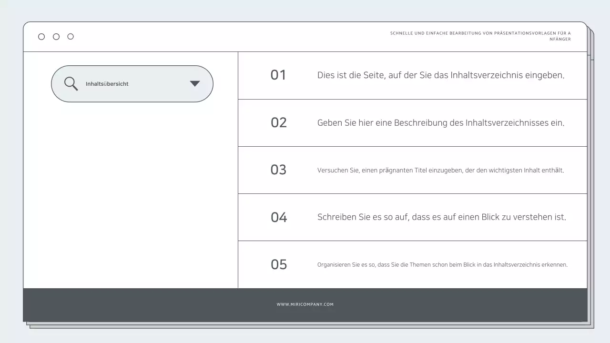Click the middle window control circle

[x=56, y=36]
